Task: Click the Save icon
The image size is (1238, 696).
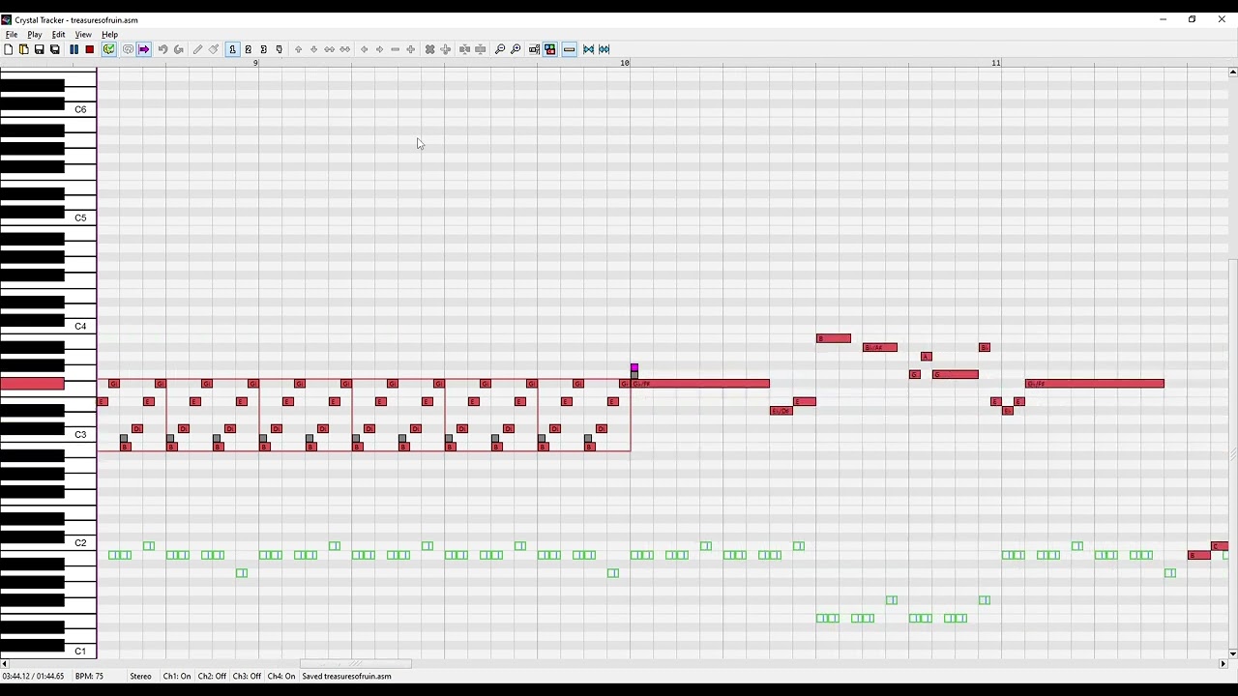Action: [40, 49]
